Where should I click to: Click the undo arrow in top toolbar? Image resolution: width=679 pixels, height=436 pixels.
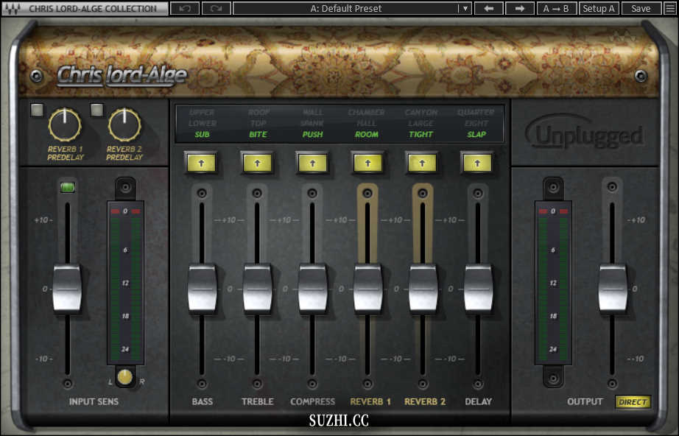(185, 9)
